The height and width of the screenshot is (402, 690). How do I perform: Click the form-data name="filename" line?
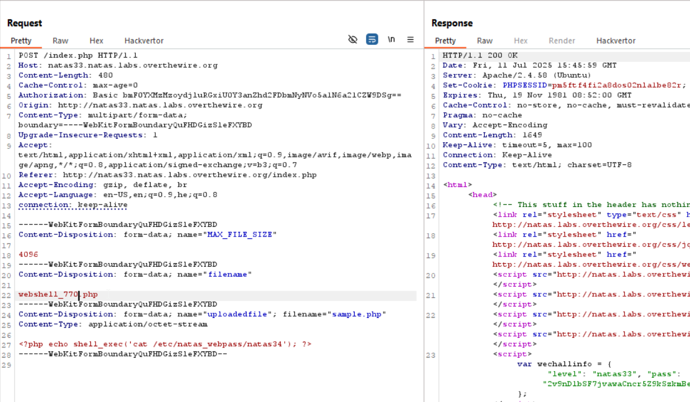135,274
